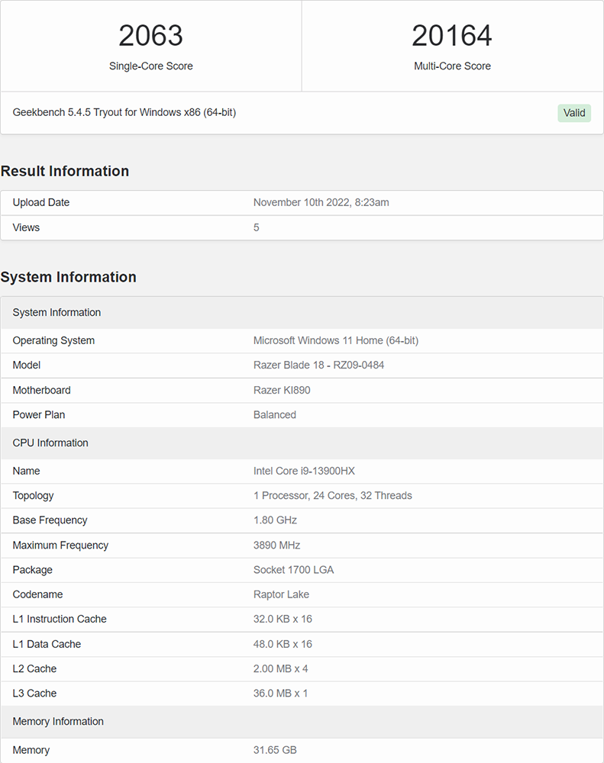604x763 pixels.
Task: Click the CPU Information section header
Action: [x=50, y=443]
